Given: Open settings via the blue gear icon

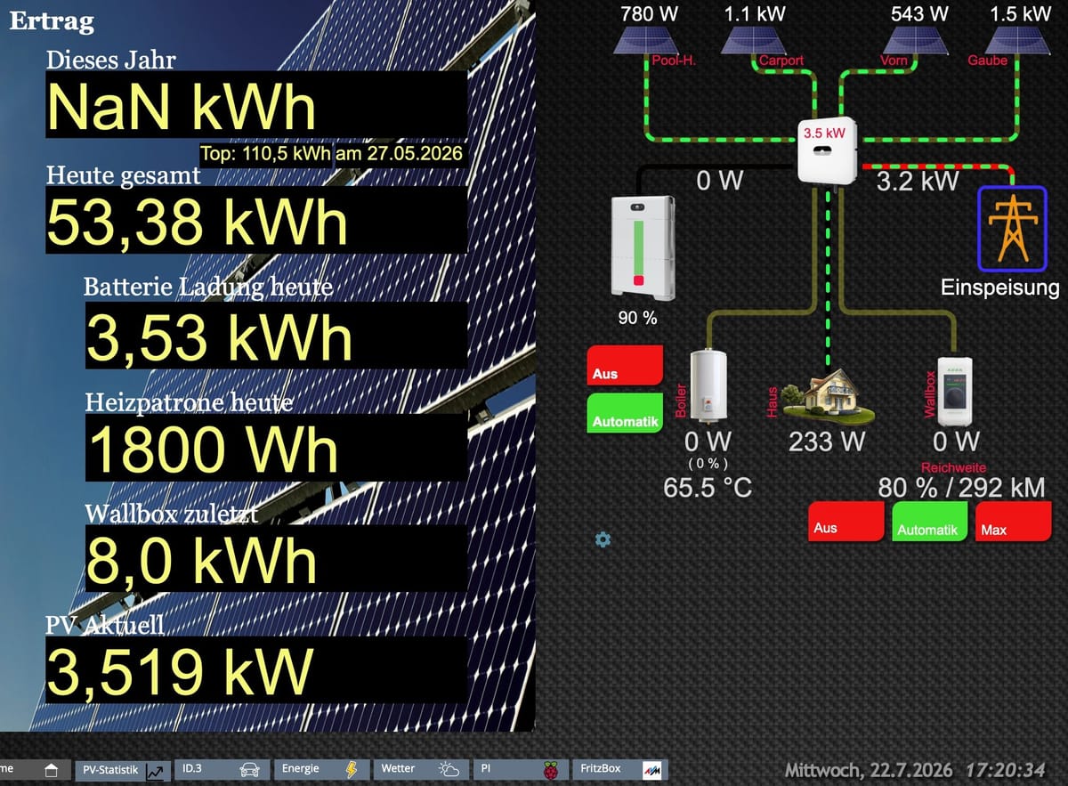Looking at the screenshot, I should [603, 539].
